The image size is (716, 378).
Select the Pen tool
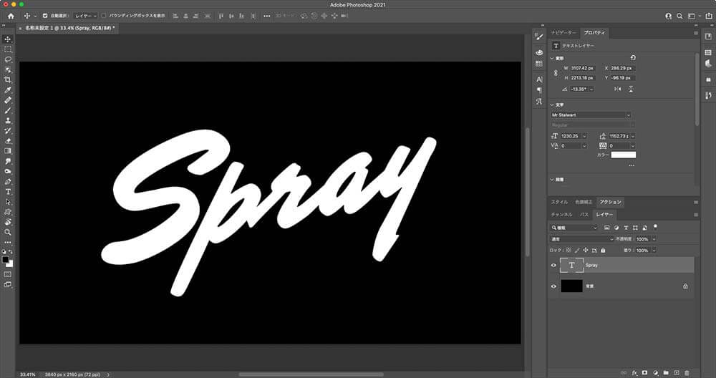8,182
